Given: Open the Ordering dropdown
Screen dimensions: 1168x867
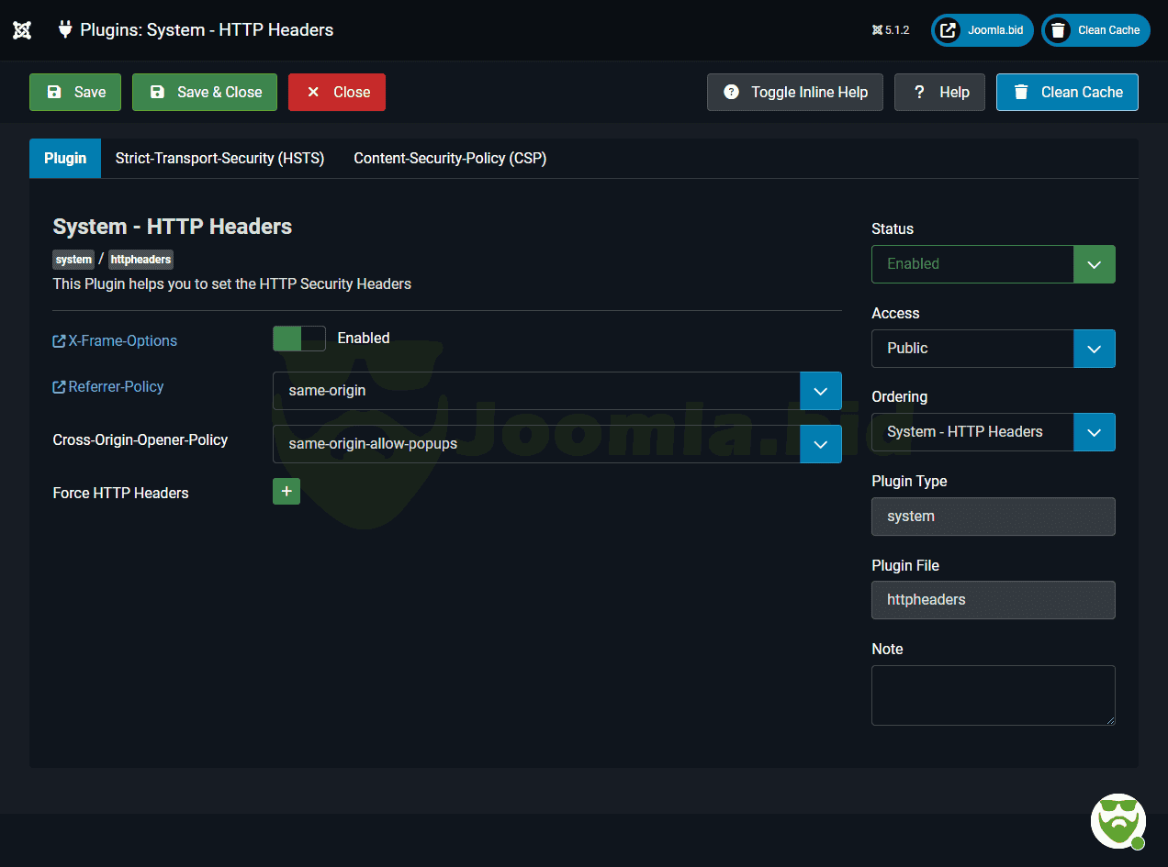Looking at the screenshot, I should pyautogui.click(x=993, y=432).
